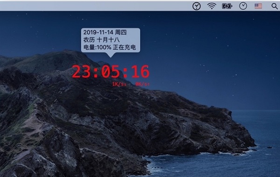Open the battery charging status icon
The image size is (280, 177).
coord(227,6)
